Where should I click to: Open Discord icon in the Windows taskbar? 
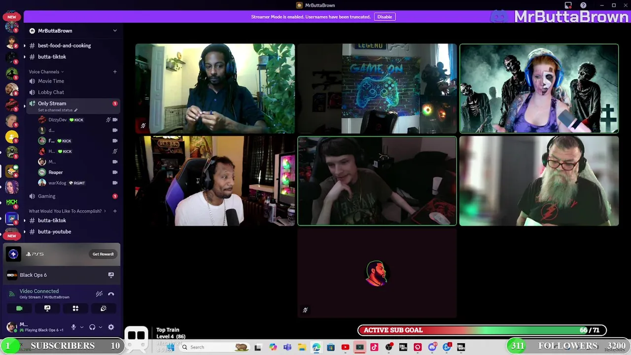click(x=432, y=347)
